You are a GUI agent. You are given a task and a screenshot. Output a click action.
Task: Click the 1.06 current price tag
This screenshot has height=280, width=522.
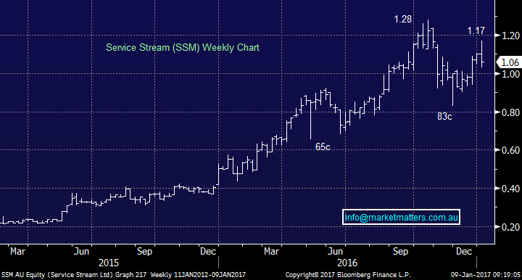(x=510, y=62)
